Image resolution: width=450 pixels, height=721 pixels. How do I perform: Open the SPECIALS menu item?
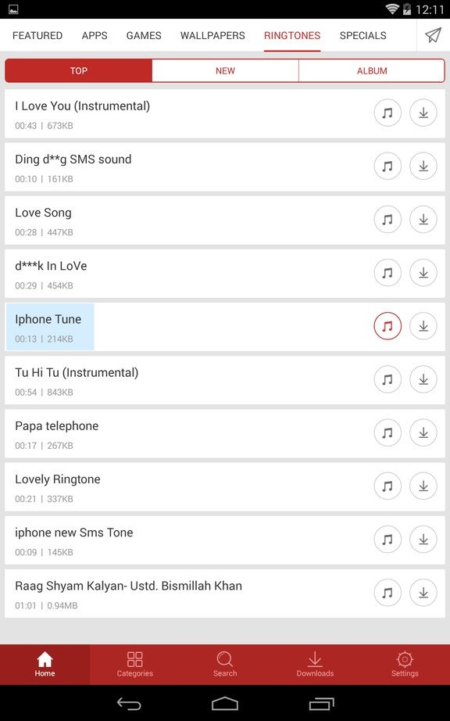click(363, 35)
